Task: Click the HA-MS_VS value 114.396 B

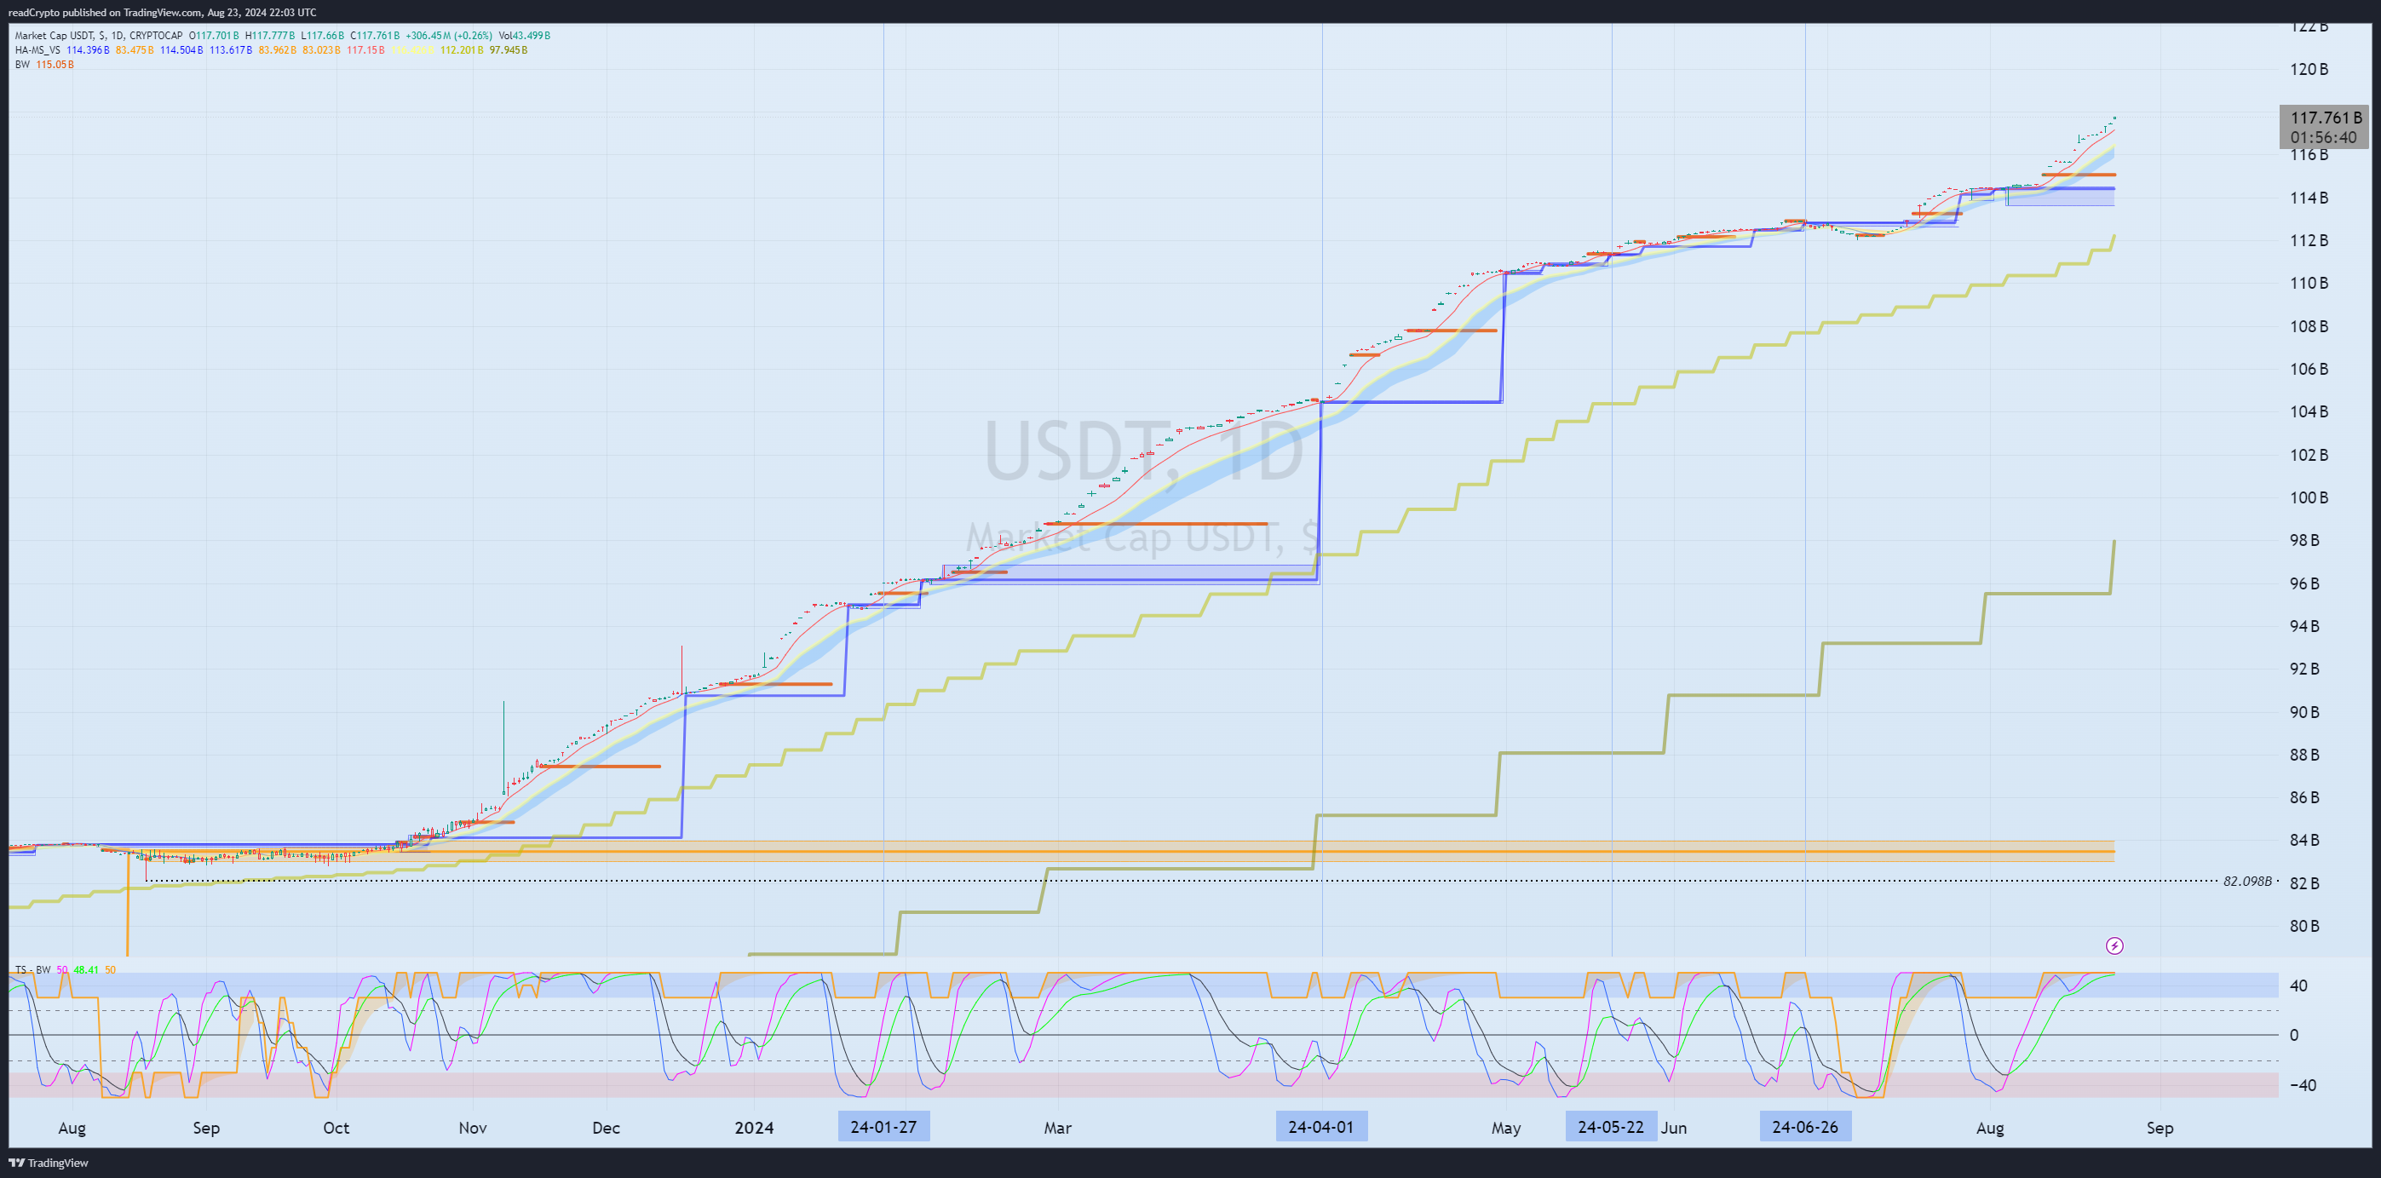Action: pyautogui.click(x=88, y=50)
